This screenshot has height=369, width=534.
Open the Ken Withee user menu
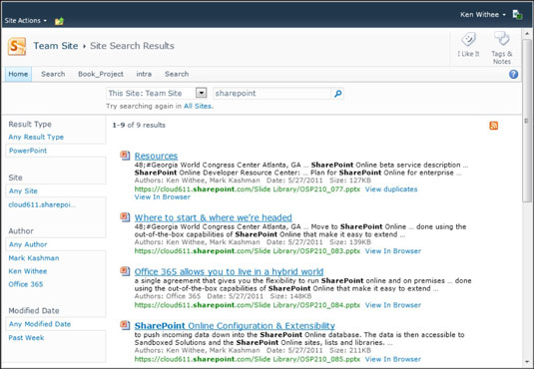coord(483,15)
